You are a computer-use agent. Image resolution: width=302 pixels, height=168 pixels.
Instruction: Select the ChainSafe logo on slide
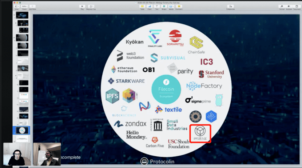click(x=196, y=45)
